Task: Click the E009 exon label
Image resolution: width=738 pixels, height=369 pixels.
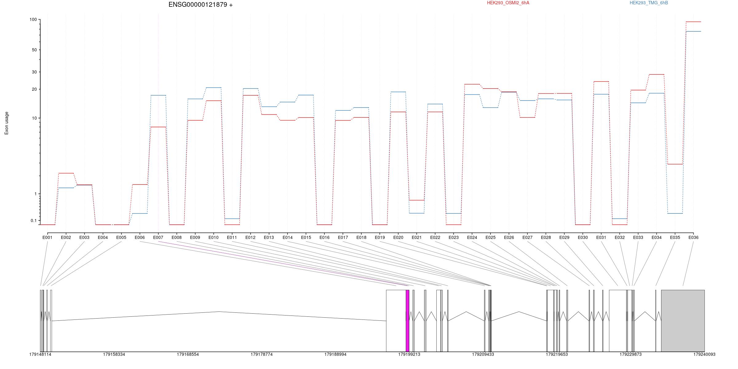Action: (x=195, y=237)
